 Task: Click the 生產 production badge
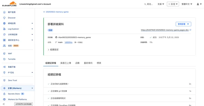pos(50,30)
